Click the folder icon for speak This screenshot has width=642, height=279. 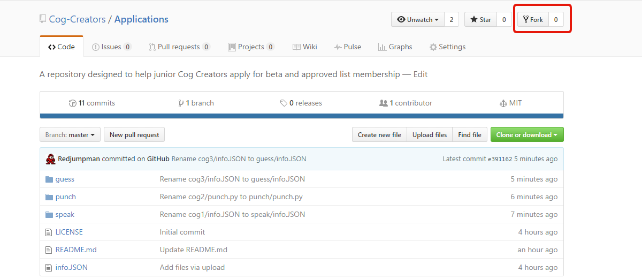click(x=49, y=214)
